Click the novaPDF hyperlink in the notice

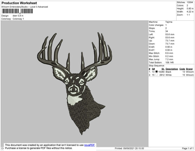point(90,145)
